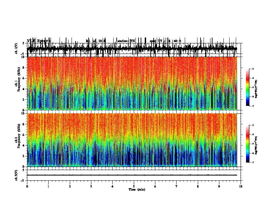Click the '5' tick of ch.1(V) axis
The width and height of the screenshot is (271, 209).
click(x=23, y=43)
